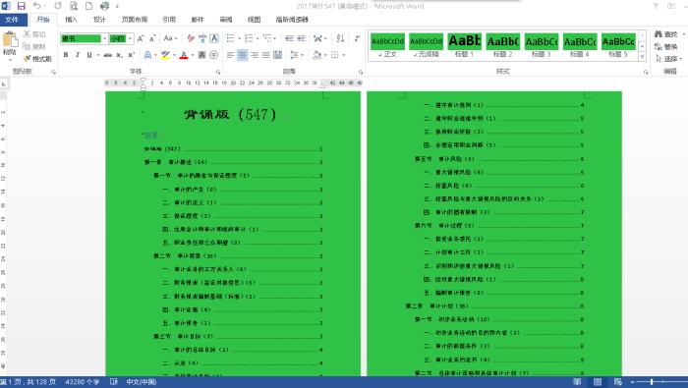
Task: Activate the 格式刷 format painter
Action: pos(37,58)
